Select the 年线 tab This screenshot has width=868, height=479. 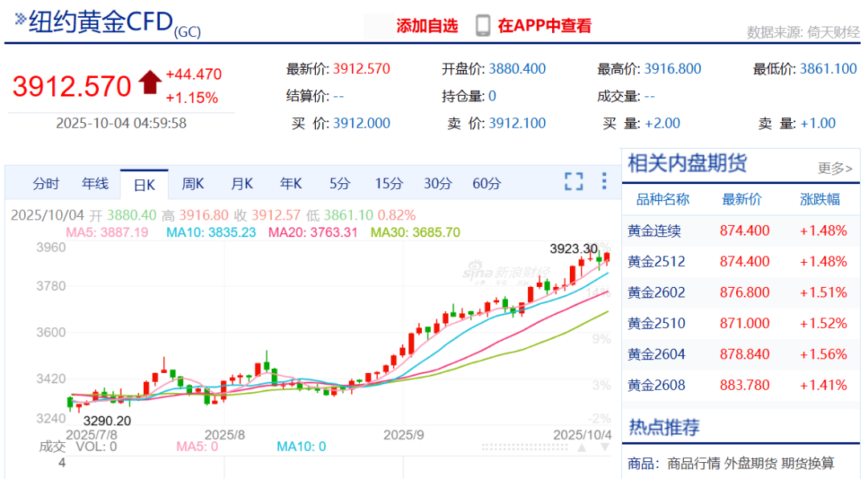tap(95, 184)
